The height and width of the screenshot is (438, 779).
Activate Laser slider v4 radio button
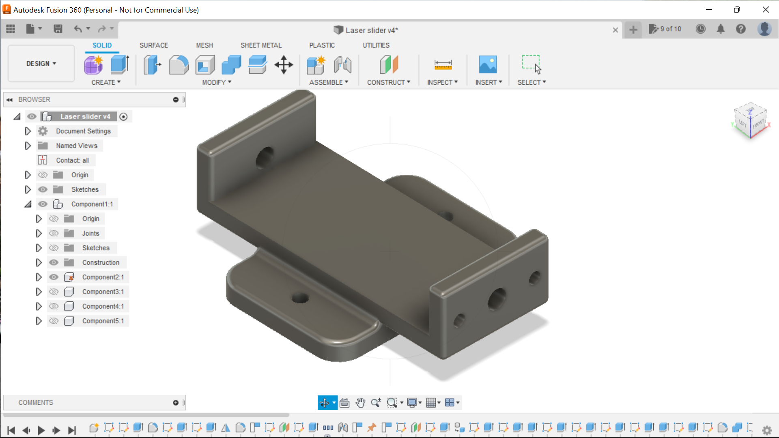pos(124,117)
